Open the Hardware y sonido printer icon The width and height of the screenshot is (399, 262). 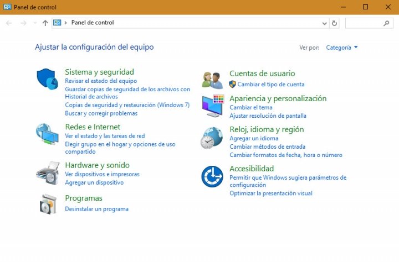click(48, 173)
